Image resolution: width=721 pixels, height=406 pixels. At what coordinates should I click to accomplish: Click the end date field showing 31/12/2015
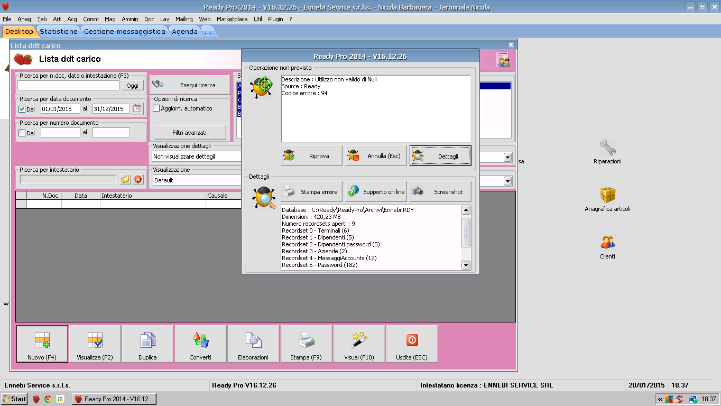click(112, 108)
